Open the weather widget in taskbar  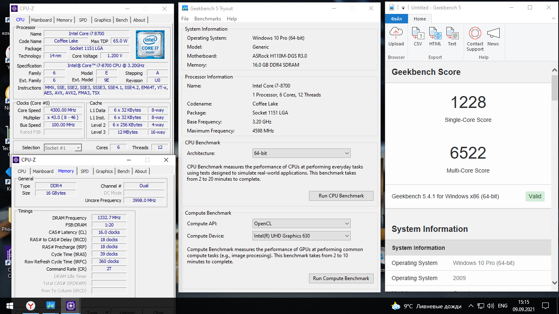426,306
